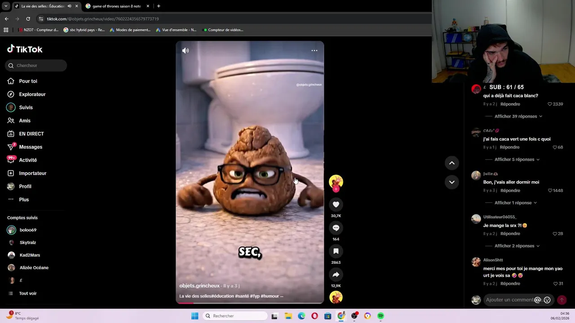Reload the page
Screen dimensions: 575x323
[28, 19]
